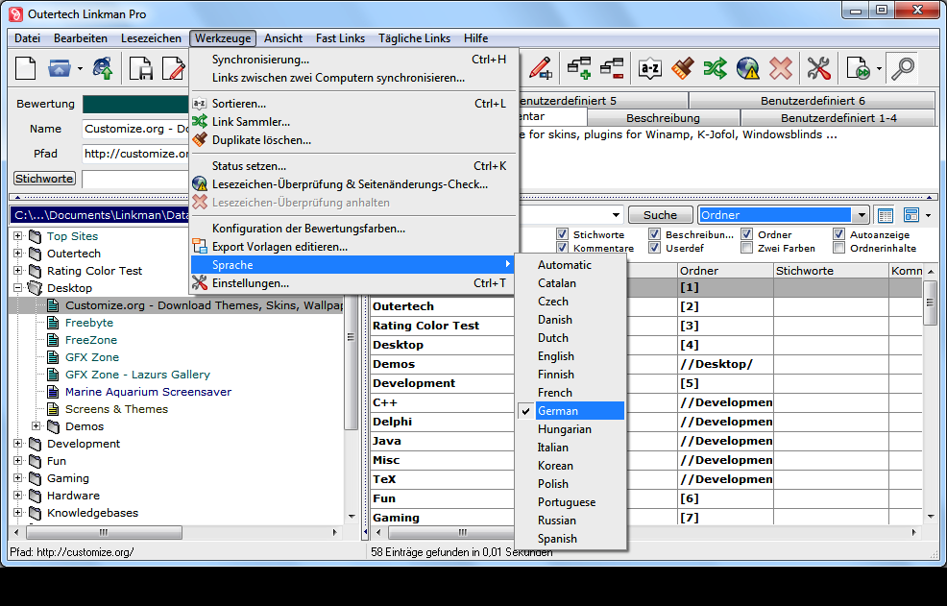Click the page with green play toolbar icon
Screen dimensions: 947x606
[858, 68]
